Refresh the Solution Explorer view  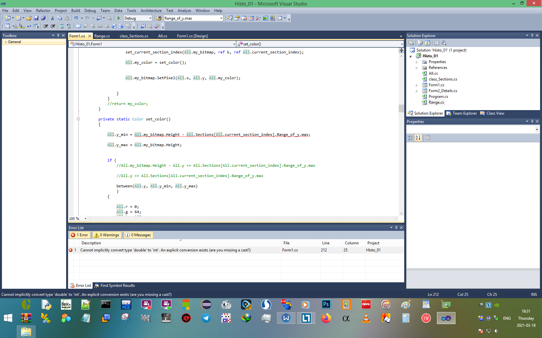click(427, 43)
